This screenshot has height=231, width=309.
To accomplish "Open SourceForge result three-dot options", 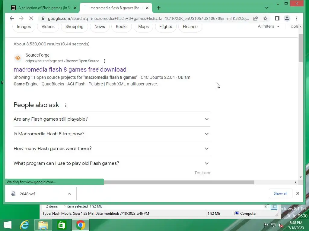I will [104, 61].
